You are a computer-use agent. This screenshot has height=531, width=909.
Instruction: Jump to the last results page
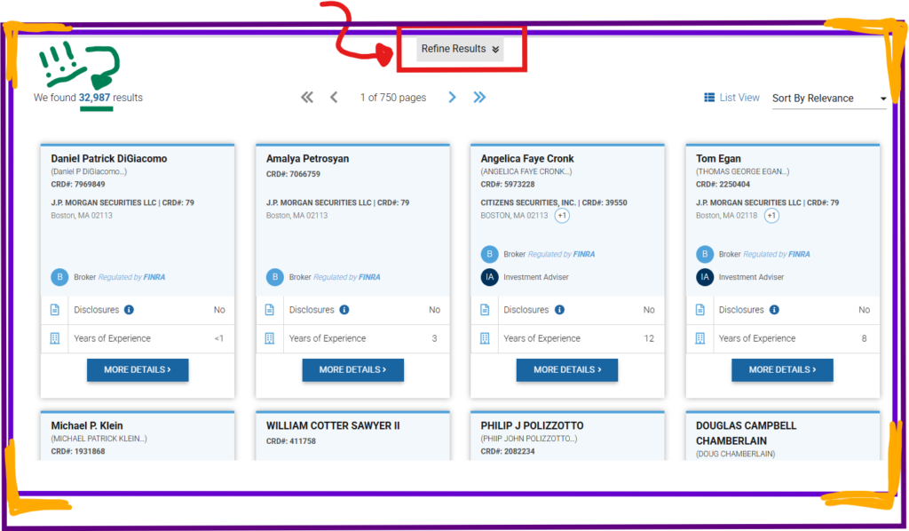coord(479,98)
